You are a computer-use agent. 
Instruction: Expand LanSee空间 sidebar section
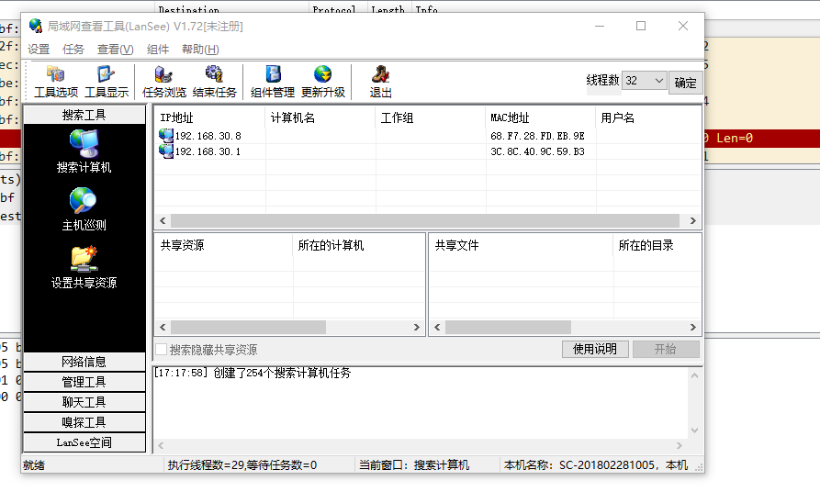click(84, 442)
